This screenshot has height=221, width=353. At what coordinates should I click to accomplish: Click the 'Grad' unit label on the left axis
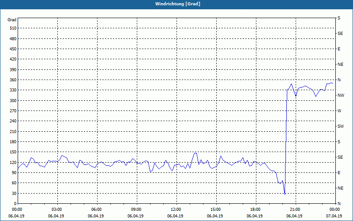coord(12,20)
